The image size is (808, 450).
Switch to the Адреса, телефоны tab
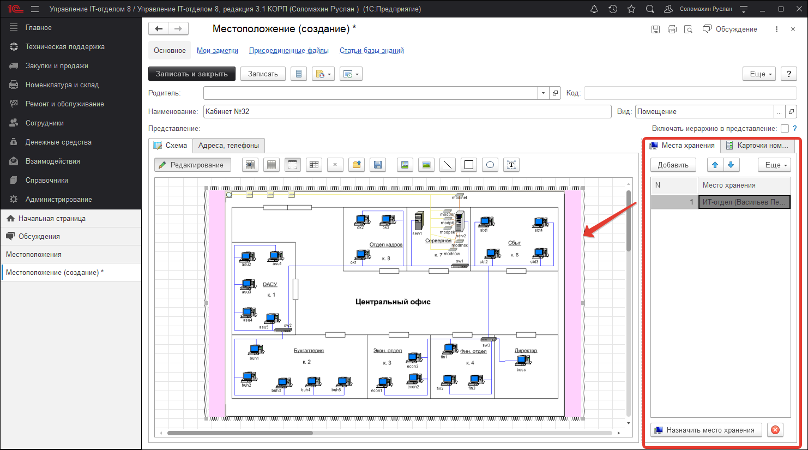tap(228, 146)
